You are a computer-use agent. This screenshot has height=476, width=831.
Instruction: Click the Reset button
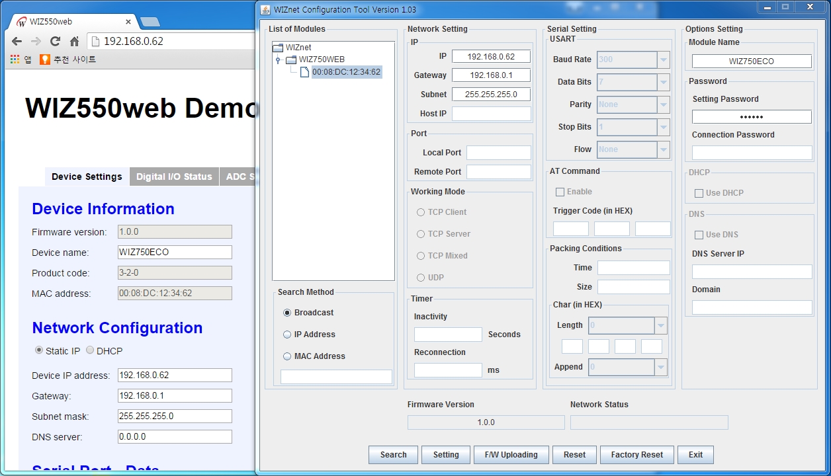point(574,455)
